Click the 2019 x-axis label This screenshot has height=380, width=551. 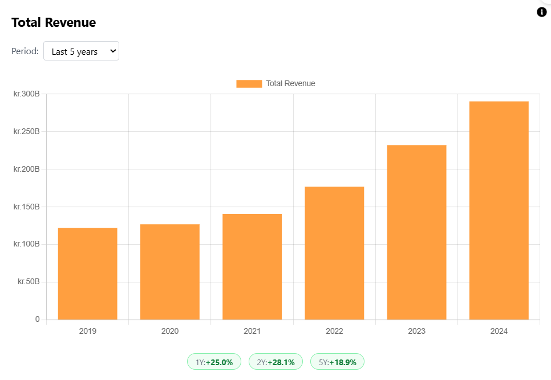pos(87,331)
